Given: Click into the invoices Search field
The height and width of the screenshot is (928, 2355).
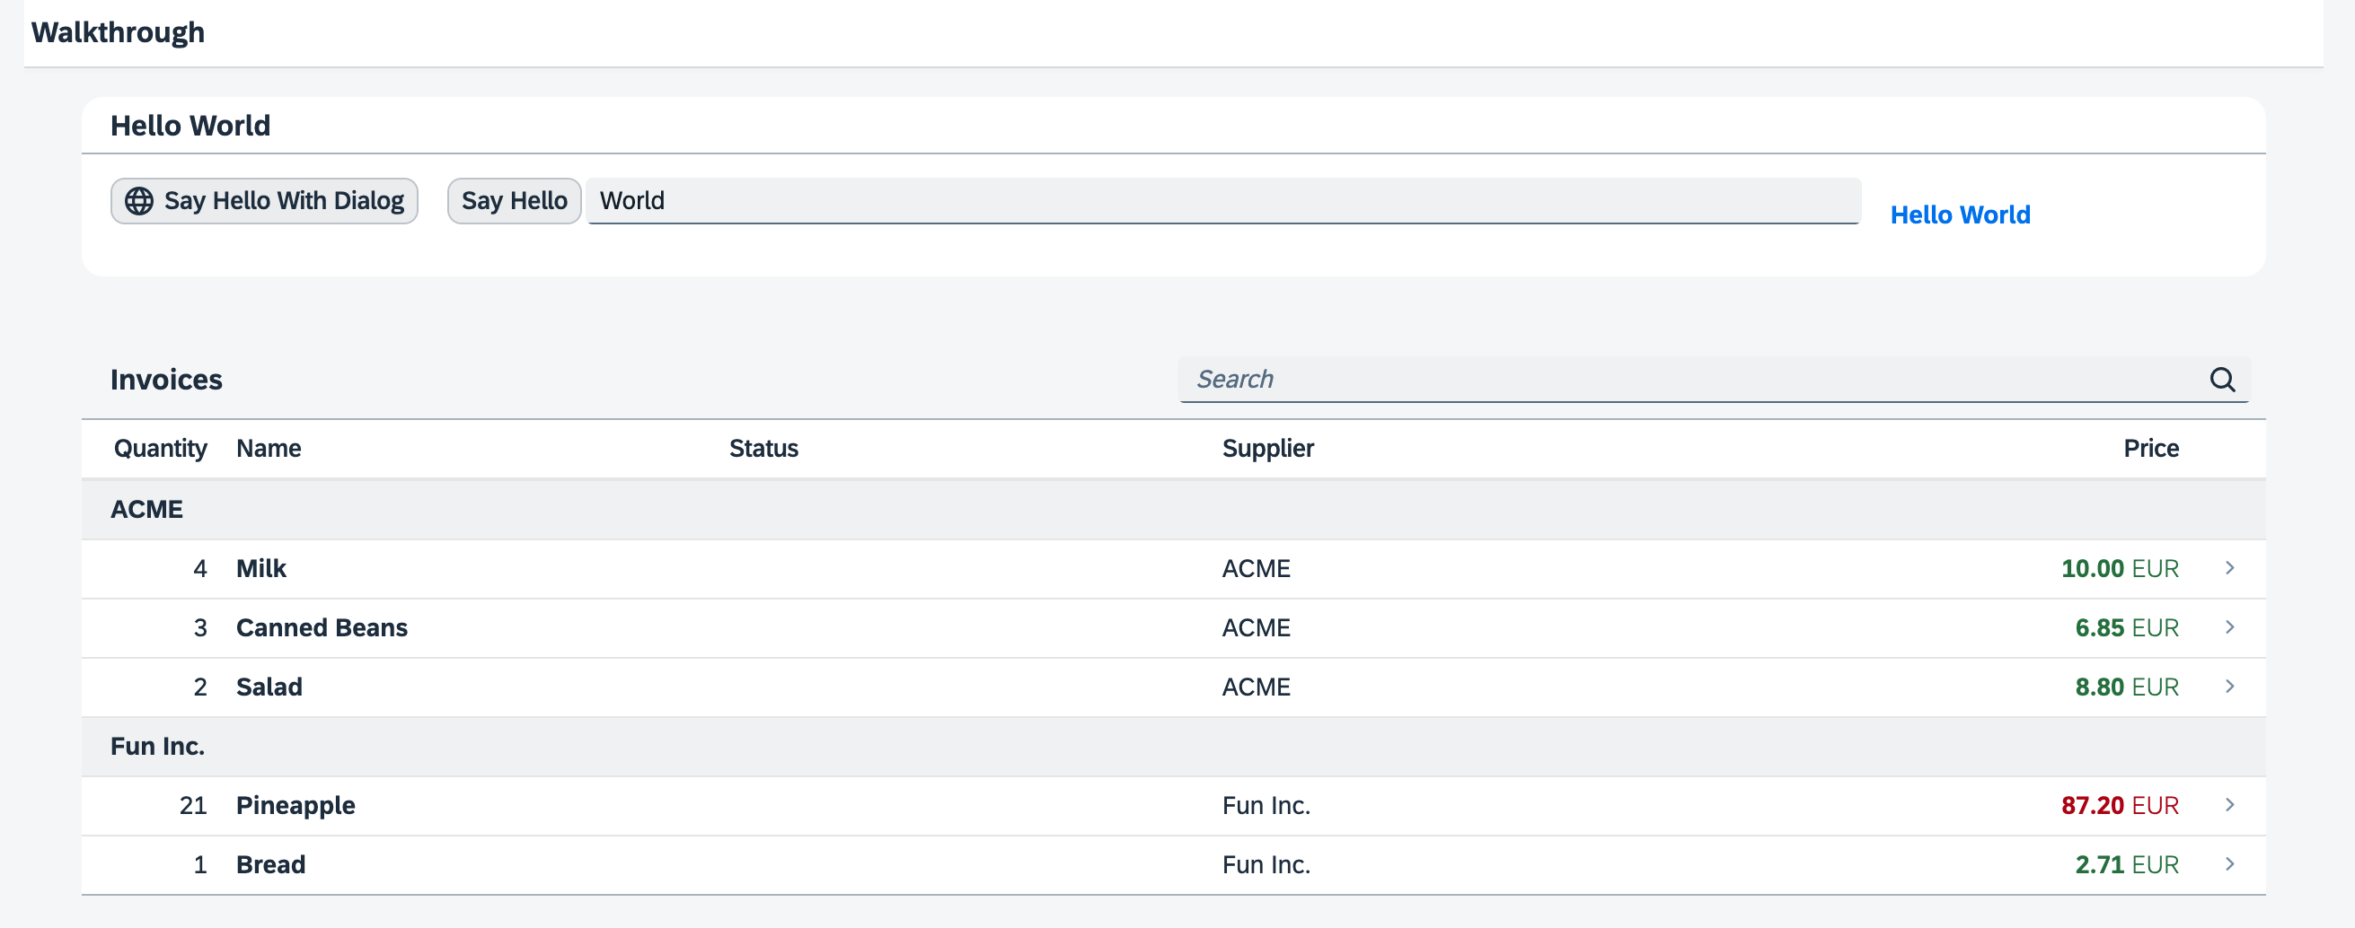Looking at the screenshot, I should coord(1691,379).
